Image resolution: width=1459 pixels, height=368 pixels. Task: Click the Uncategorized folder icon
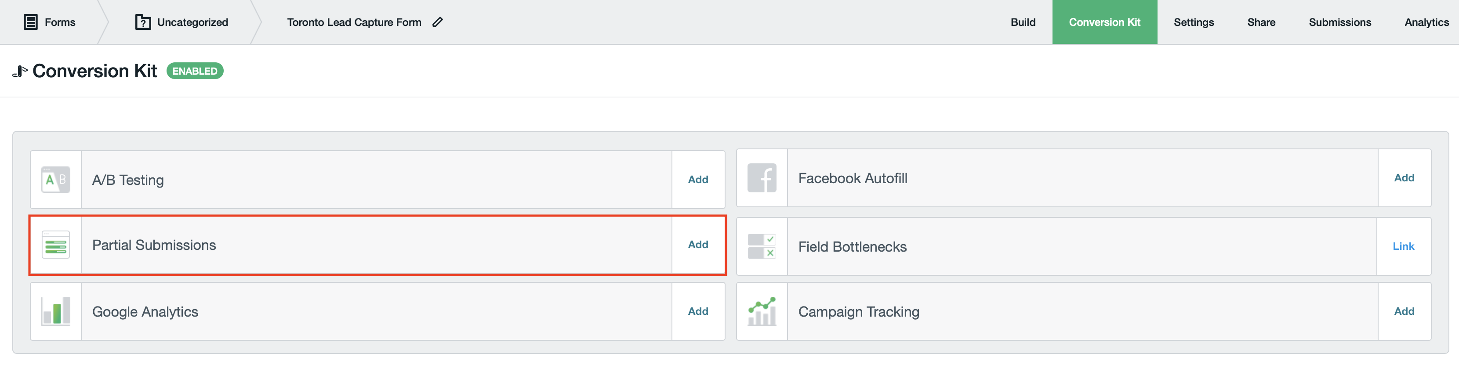(143, 22)
